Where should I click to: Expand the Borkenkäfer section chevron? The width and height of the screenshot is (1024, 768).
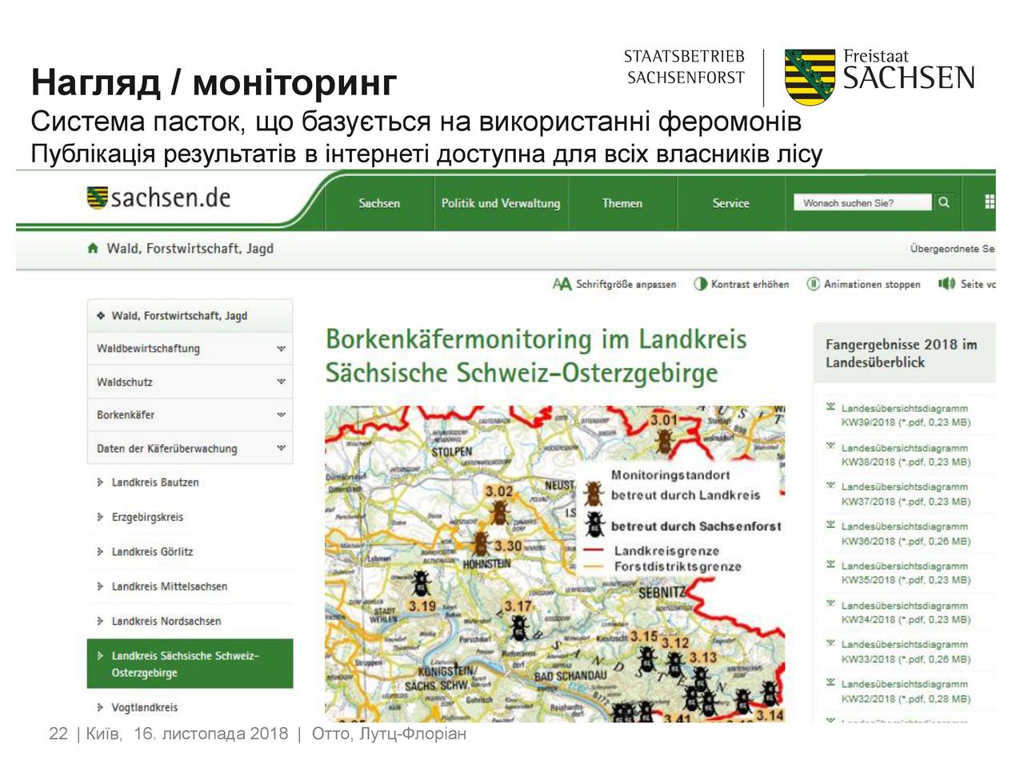pyautogui.click(x=281, y=415)
